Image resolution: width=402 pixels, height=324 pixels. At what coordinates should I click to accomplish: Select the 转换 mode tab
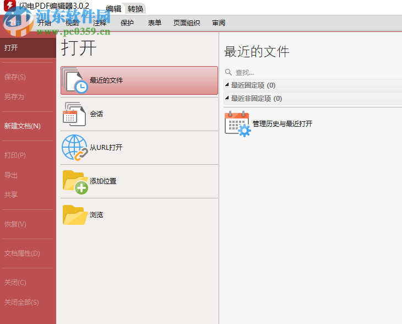pyautogui.click(x=135, y=9)
